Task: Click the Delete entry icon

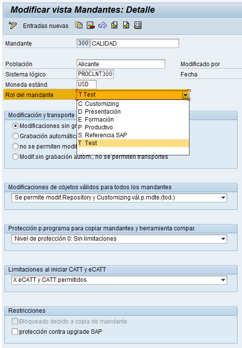Action: point(90,25)
